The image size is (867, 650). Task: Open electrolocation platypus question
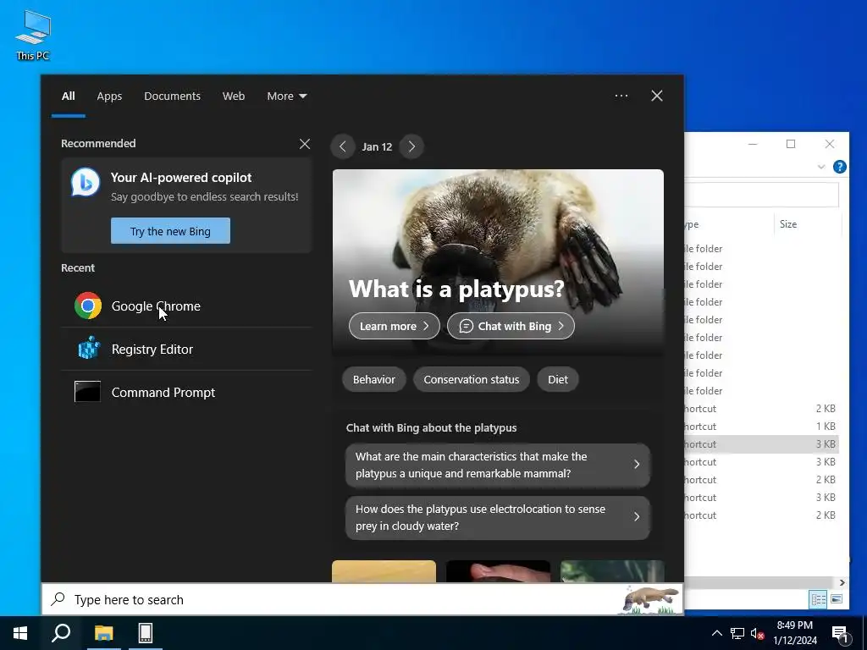tap(498, 517)
